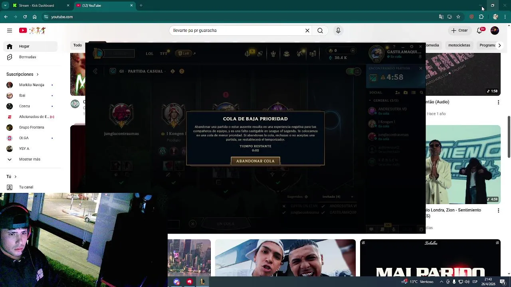Open options menu for Sentimiento video
Image resolution: width=511 pixels, height=287 pixels.
tap(498, 210)
